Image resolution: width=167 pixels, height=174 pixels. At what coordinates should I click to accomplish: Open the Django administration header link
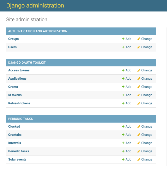click(x=35, y=5)
